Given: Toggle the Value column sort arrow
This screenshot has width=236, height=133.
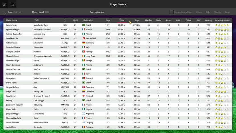Looking at the screenshot, I should click(x=126, y=20).
